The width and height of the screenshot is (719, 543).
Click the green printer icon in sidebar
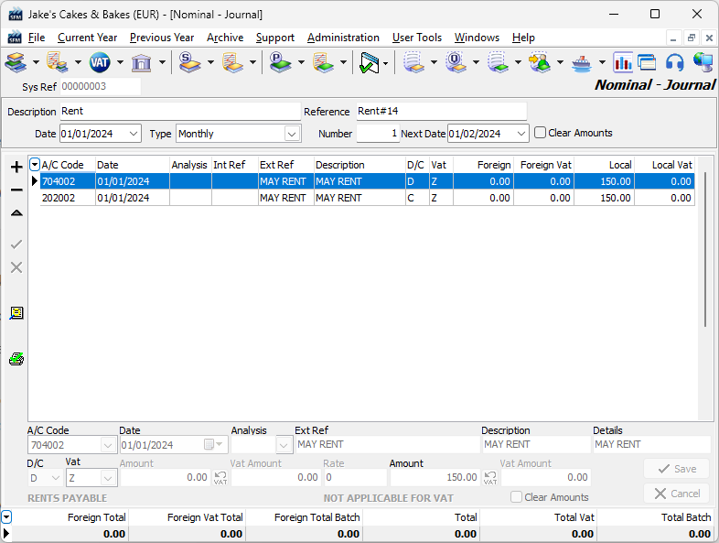tap(16, 359)
